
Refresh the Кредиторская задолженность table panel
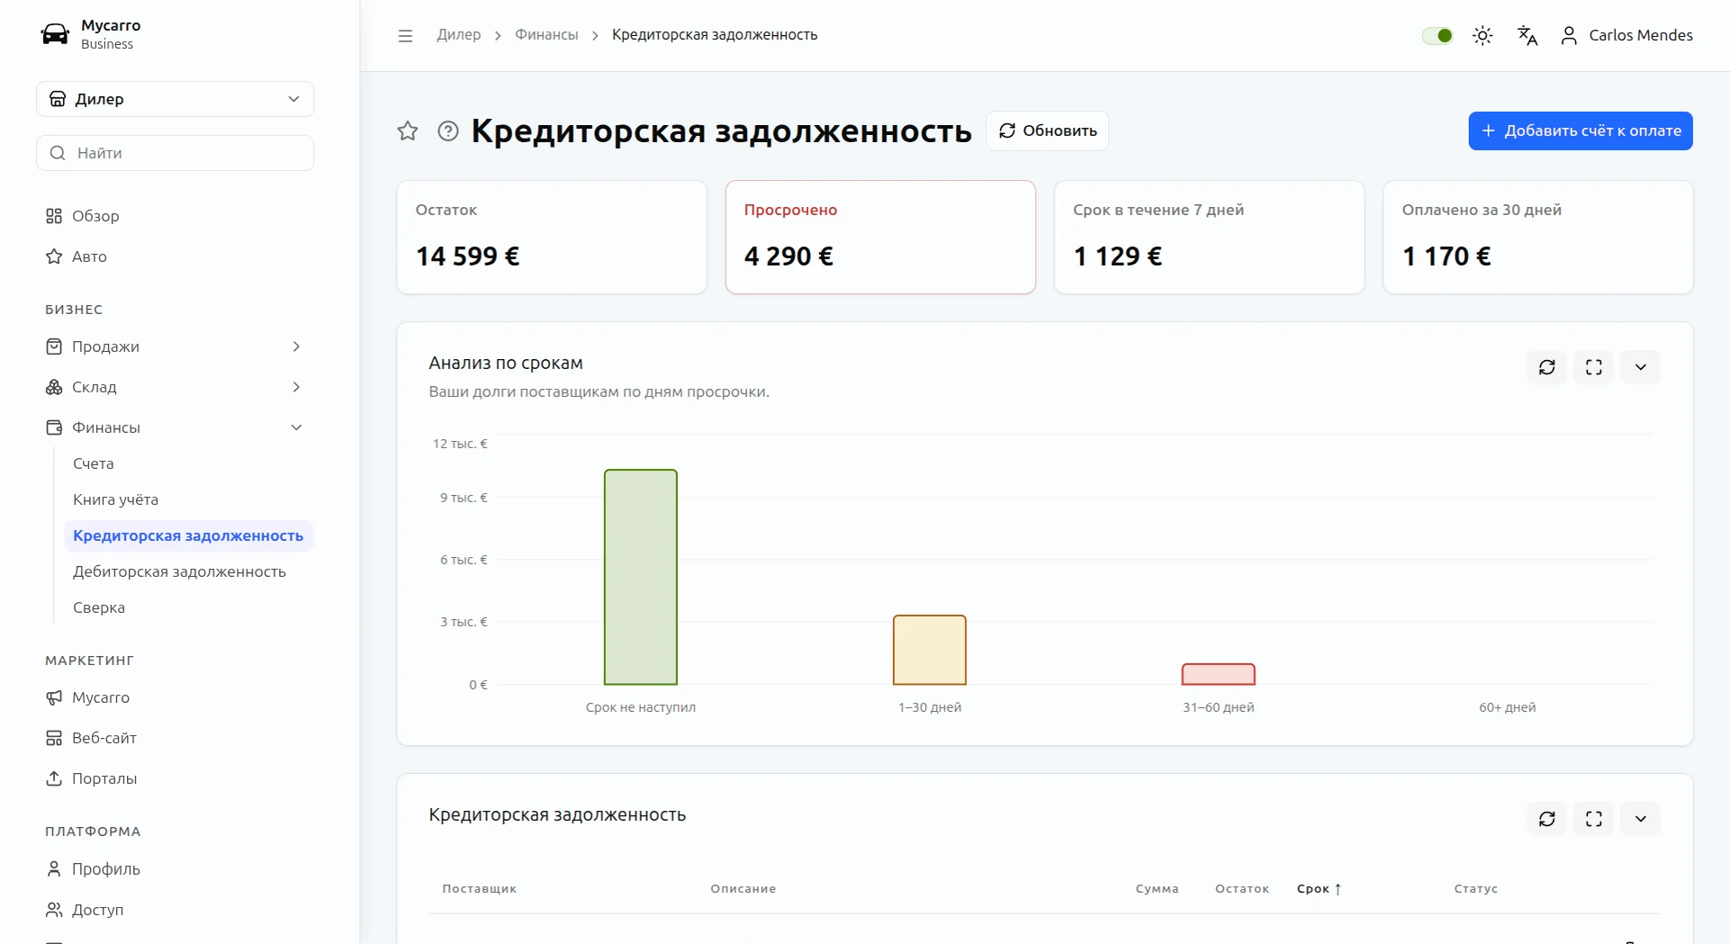click(x=1547, y=819)
